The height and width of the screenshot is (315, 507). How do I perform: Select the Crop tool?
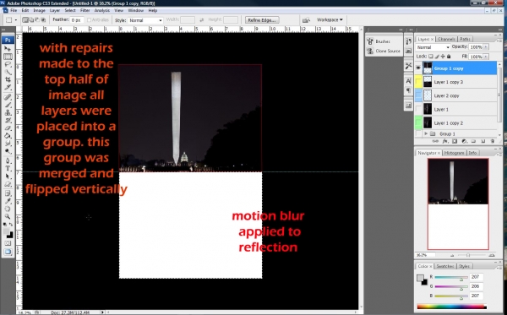coord(8,79)
